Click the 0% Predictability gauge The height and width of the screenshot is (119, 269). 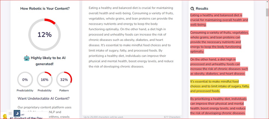[x=25, y=80]
